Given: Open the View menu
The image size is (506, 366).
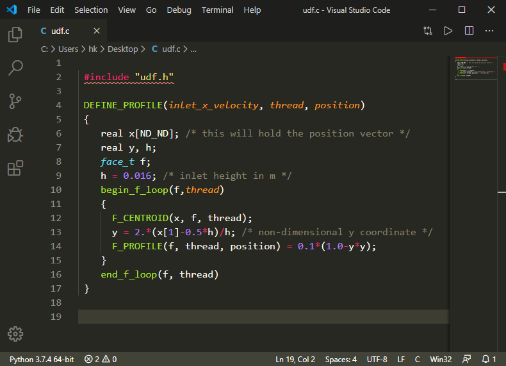Looking at the screenshot, I should [127, 10].
